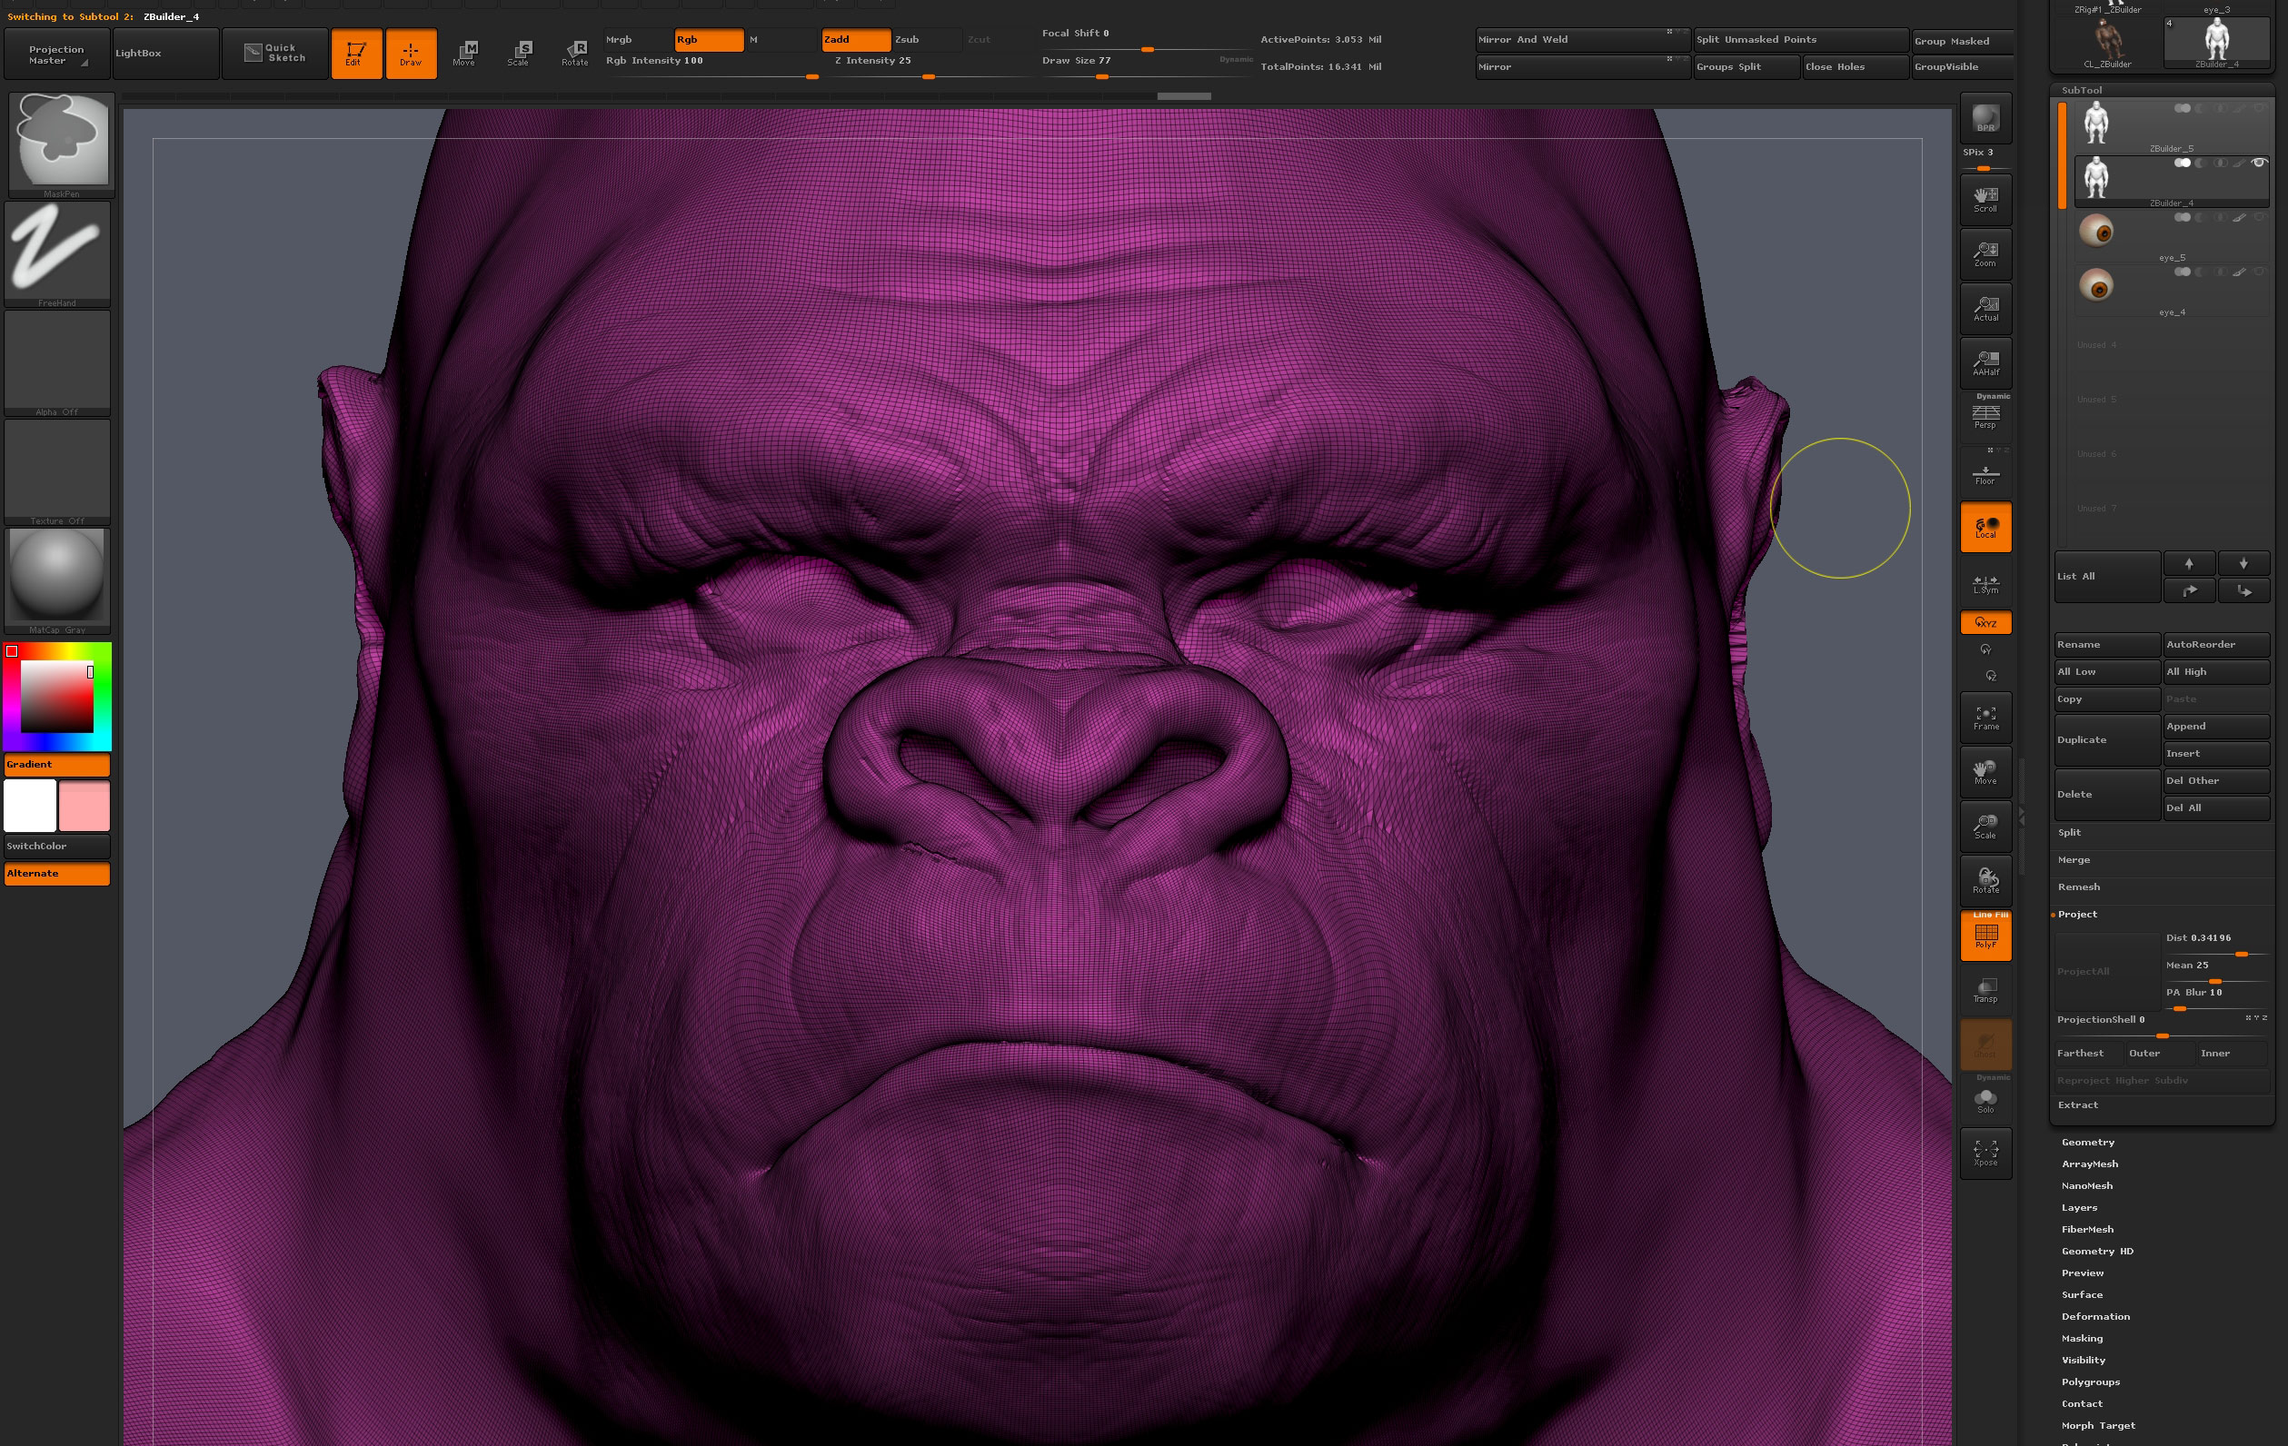Select the Zoom canvas tool

(x=1985, y=254)
